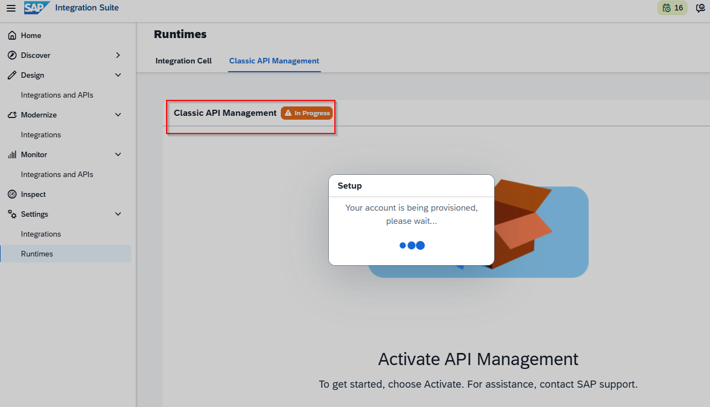Switch to the Integration Cell tab
Screen dimensions: 710x407
click(x=184, y=61)
